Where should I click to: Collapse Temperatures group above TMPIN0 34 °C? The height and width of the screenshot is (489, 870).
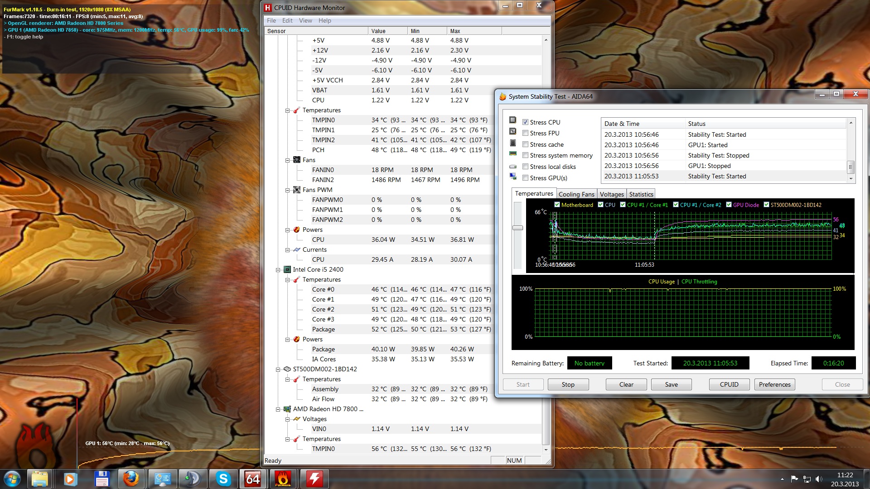point(287,110)
